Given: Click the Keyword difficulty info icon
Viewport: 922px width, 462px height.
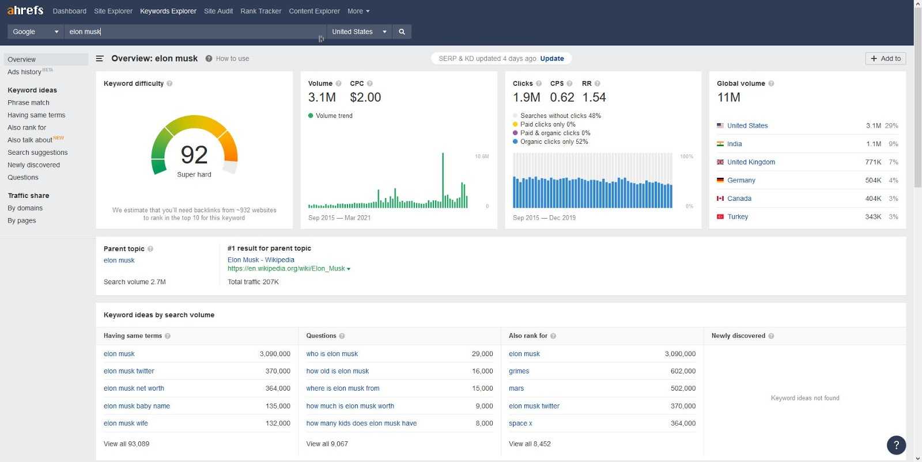Looking at the screenshot, I should pos(169,83).
